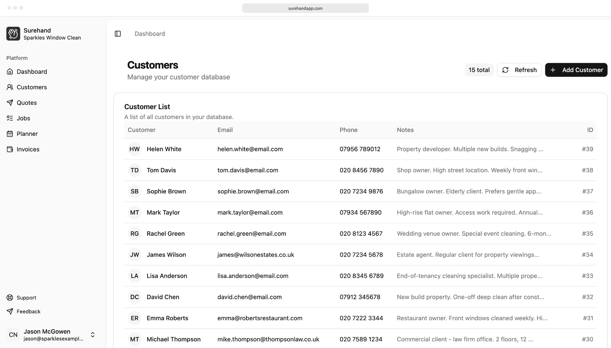Expand the Jason McGowen account switcher chevron
Viewport: 611px width, 348px height.
93,335
